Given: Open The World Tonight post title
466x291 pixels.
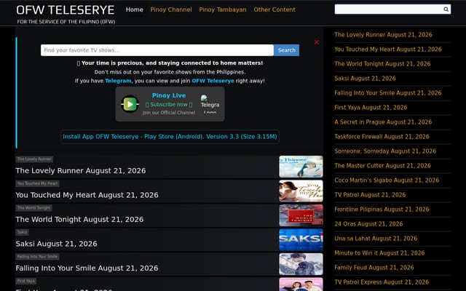Looking at the screenshot, I should 79,220.
